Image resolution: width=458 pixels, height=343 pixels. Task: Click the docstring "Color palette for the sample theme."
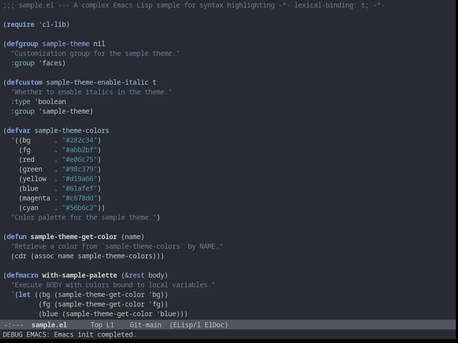point(83,217)
